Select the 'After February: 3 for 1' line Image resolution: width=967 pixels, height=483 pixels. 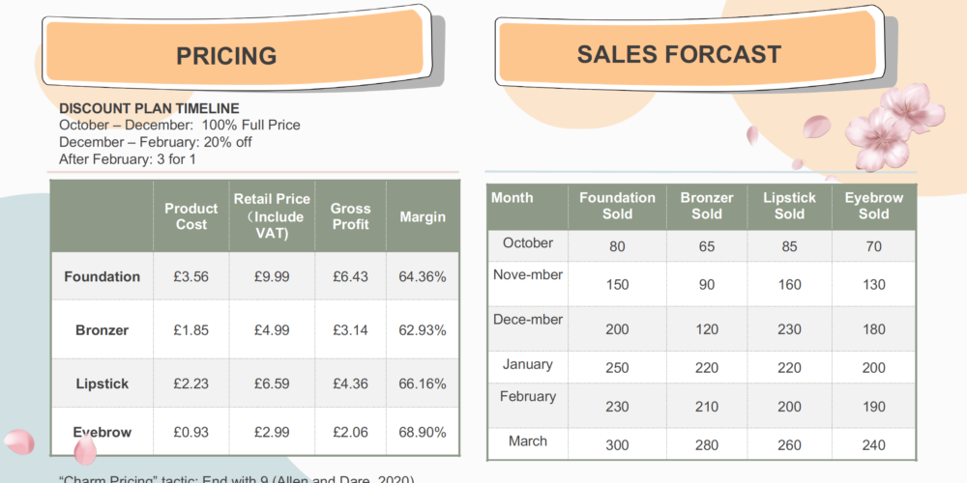click(x=127, y=159)
